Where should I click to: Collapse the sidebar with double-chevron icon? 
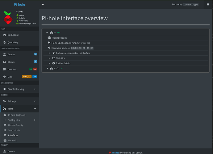point(44,5)
